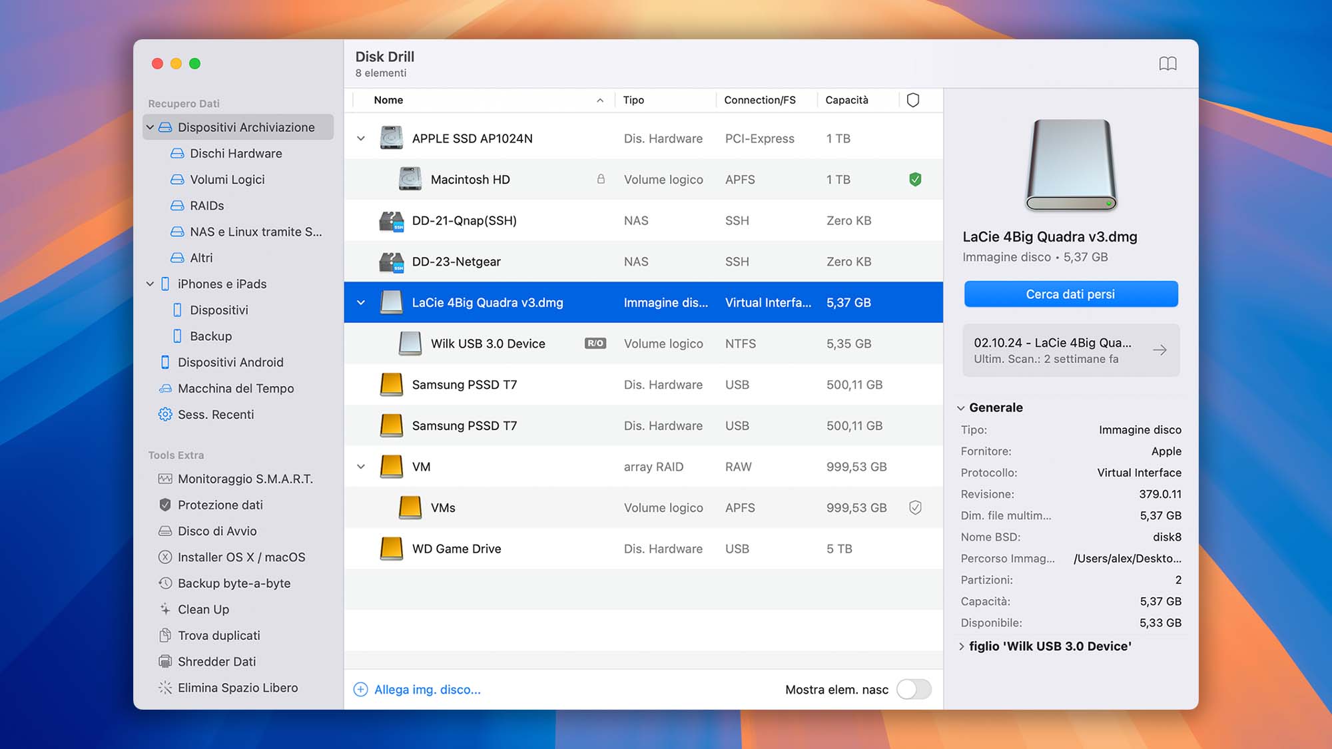The width and height of the screenshot is (1332, 749).
Task: Select Dispositivi under iPhones e iPads
Action: pyautogui.click(x=218, y=310)
